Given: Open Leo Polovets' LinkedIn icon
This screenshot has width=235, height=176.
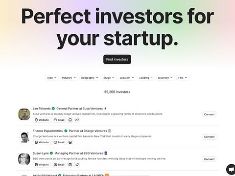Looking at the screenshot, I should tap(70, 120).
